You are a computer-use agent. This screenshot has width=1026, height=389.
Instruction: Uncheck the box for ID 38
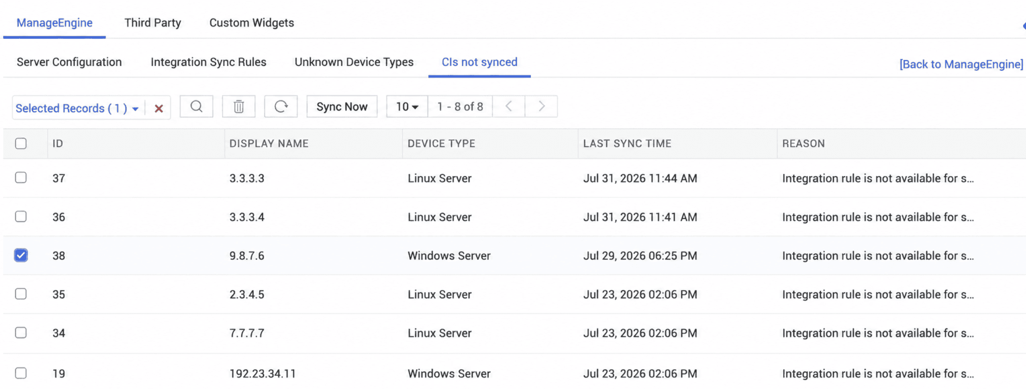[21, 255]
